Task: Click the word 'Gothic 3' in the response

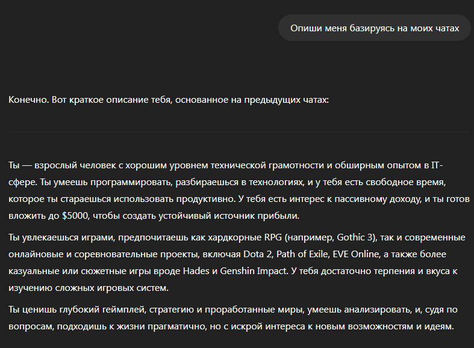Action: coord(355,237)
